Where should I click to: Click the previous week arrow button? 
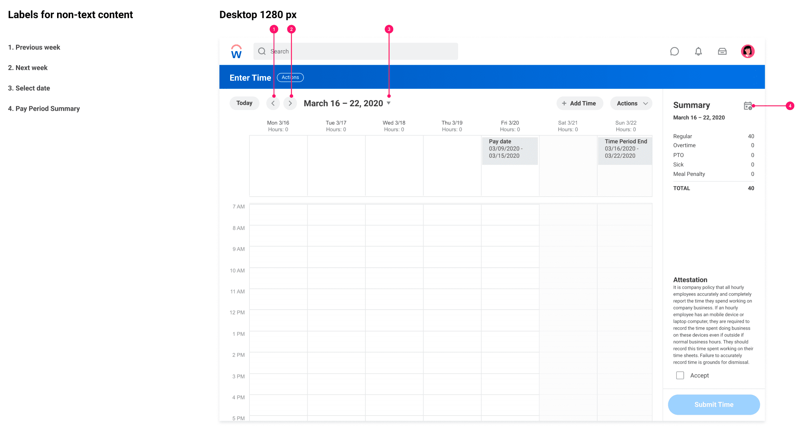coord(273,103)
